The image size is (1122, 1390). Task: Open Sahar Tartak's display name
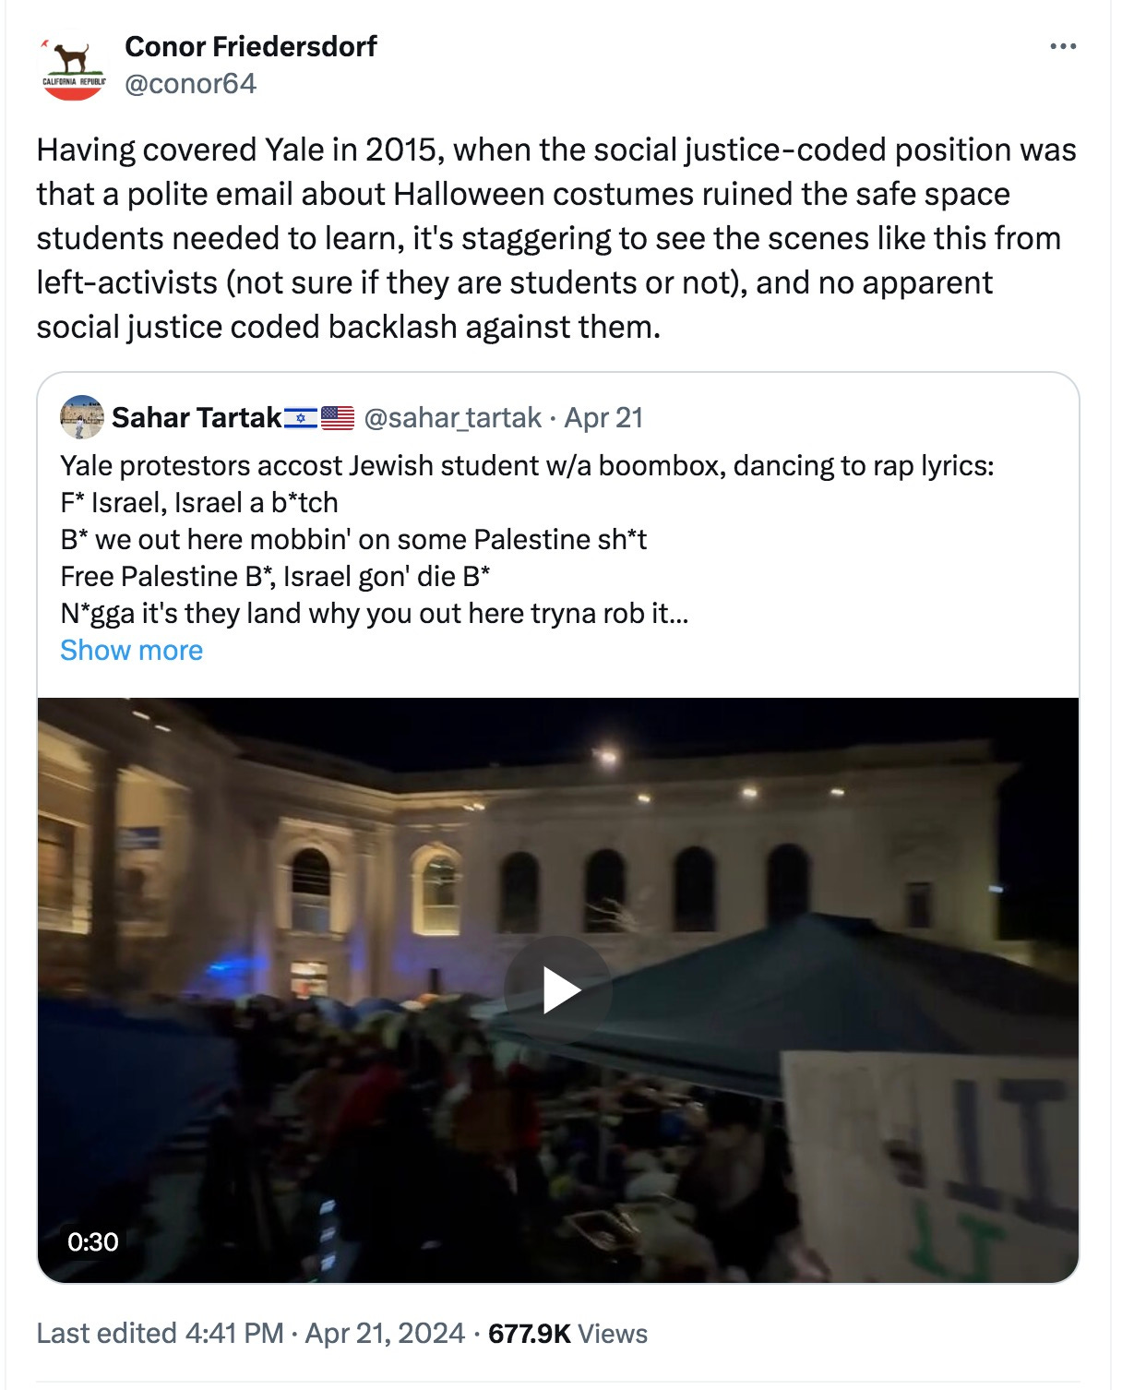point(197,418)
